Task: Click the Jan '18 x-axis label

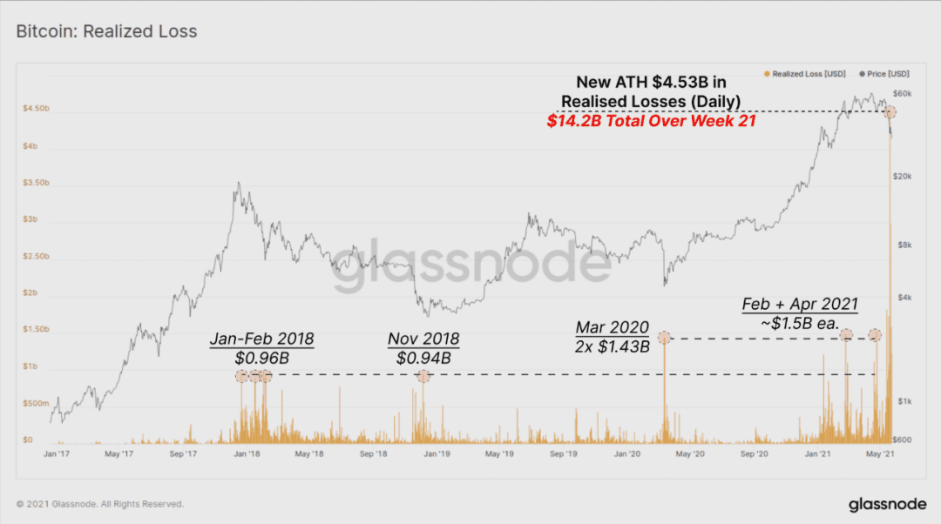Action: pos(247,453)
